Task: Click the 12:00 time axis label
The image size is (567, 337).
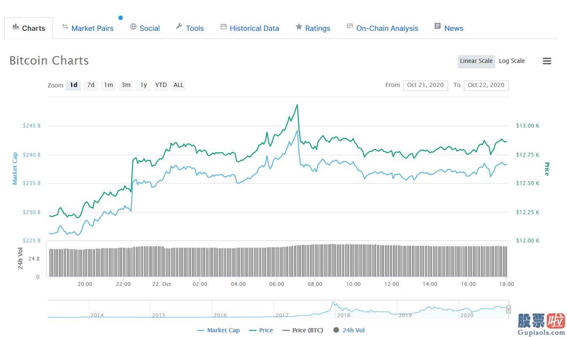Action: tap(391, 284)
